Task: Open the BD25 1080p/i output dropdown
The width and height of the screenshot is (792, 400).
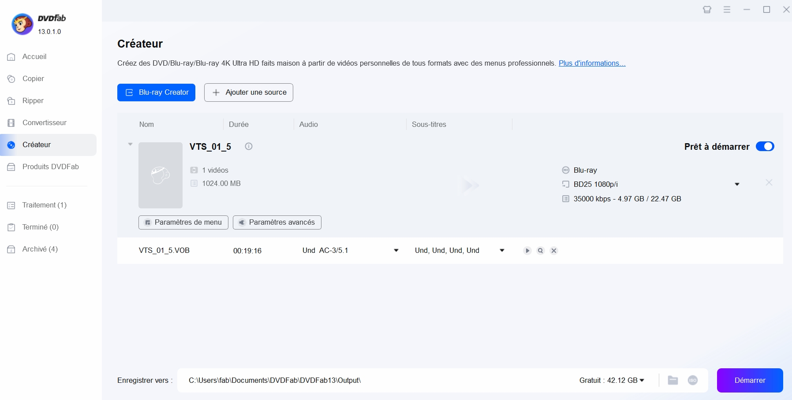Action: click(737, 184)
